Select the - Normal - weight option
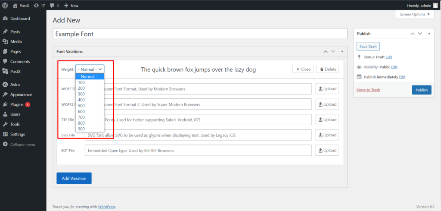This screenshot has height=211, width=441. (x=90, y=77)
